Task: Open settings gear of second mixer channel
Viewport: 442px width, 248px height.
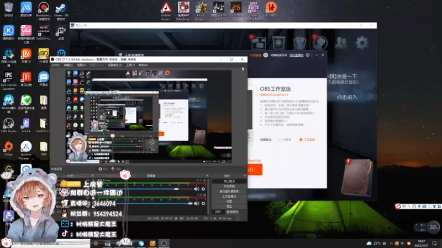Action: tap(203, 203)
